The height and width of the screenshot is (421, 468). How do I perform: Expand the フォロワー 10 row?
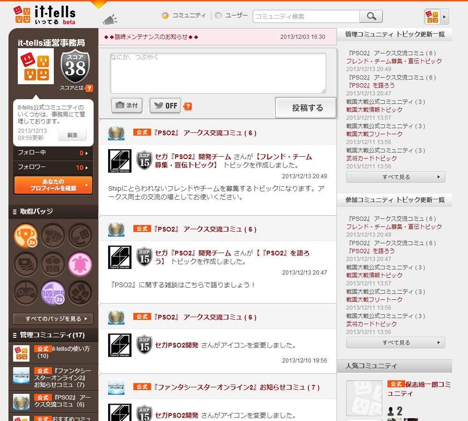53,167
